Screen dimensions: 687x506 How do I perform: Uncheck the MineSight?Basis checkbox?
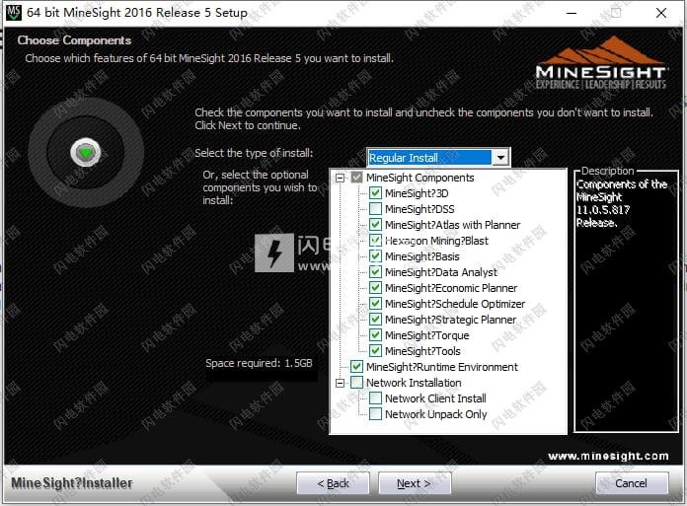pyautogui.click(x=375, y=256)
